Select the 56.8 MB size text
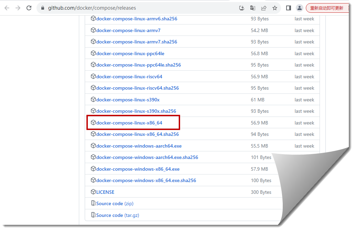This screenshot has height=230, width=354. tap(259, 53)
